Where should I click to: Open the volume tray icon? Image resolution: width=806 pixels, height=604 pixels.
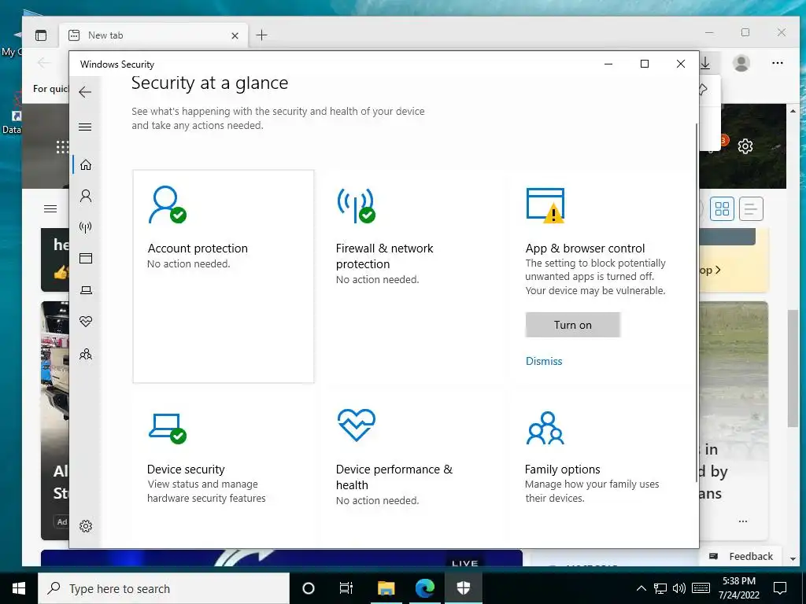[x=679, y=588]
